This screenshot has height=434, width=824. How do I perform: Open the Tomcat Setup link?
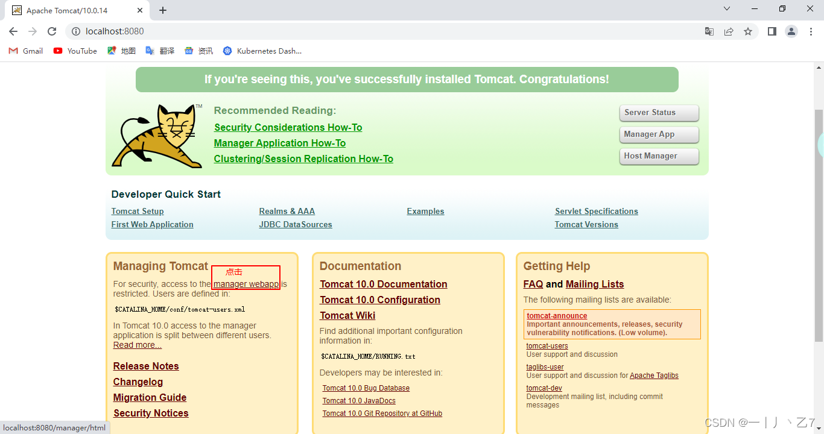click(x=138, y=211)
